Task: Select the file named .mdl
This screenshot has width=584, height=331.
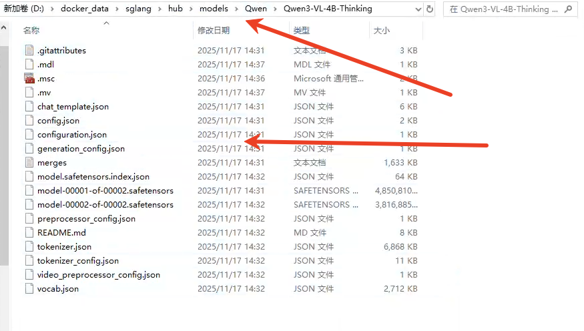Action: click(x=46, y=65)
